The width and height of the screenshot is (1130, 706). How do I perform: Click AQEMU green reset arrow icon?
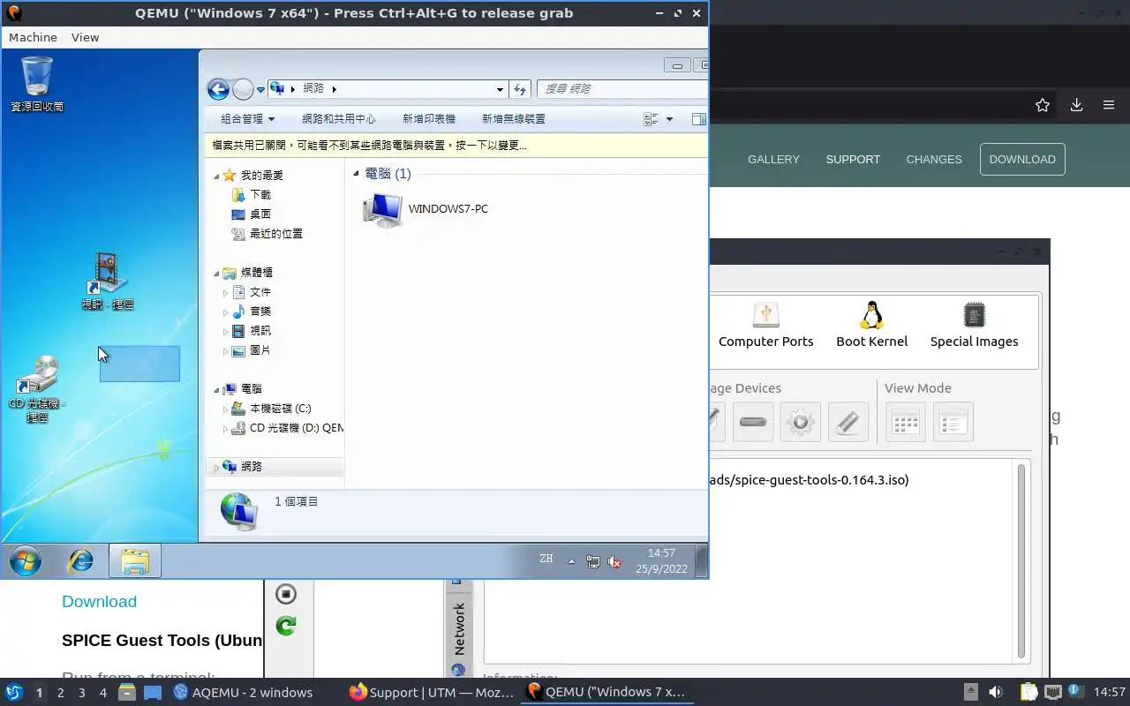pyautogui.click(x=286, y=626)
